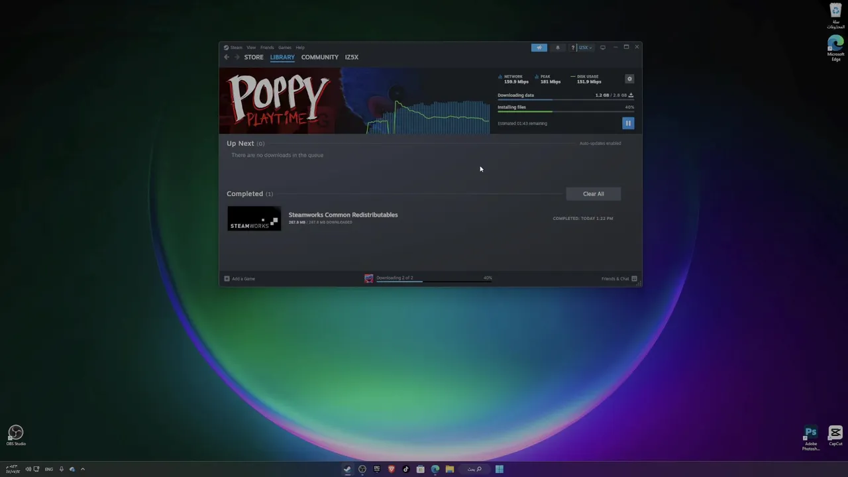Click the network speed statistic
The height and width of the screenshot is (477, 848).
[513, 79]
